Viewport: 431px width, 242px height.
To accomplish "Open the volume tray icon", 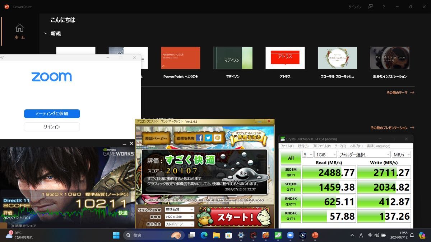I will click(x=376, y=235).
